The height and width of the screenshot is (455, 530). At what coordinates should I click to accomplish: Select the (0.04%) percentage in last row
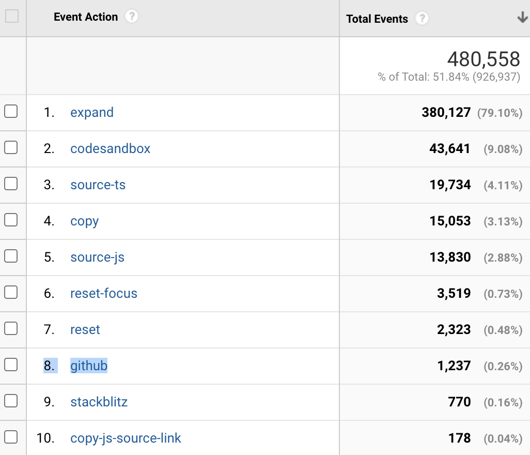click(503, 438)
